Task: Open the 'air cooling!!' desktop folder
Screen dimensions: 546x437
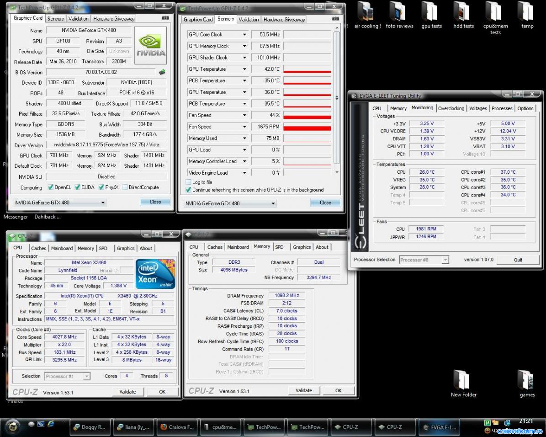Action: (x=367, y=15)
